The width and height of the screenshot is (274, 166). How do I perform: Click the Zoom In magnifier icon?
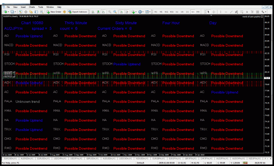[x=110, y=12]
